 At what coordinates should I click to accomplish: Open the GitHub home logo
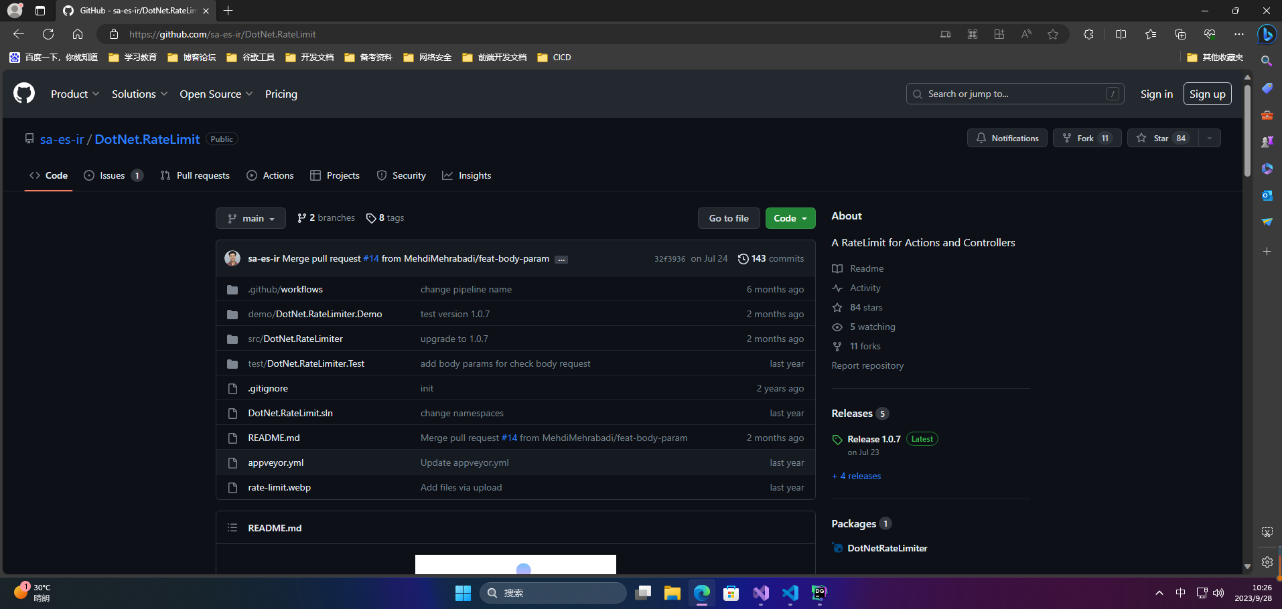24,94
